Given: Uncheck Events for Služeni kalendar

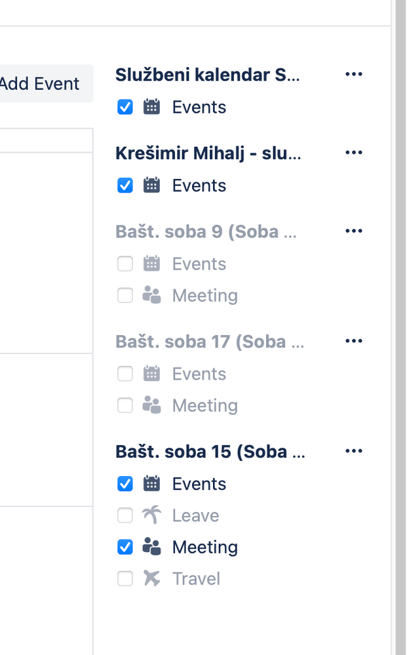Looking at the screenshot, I should pyautogui.click(x=125, y=107).
